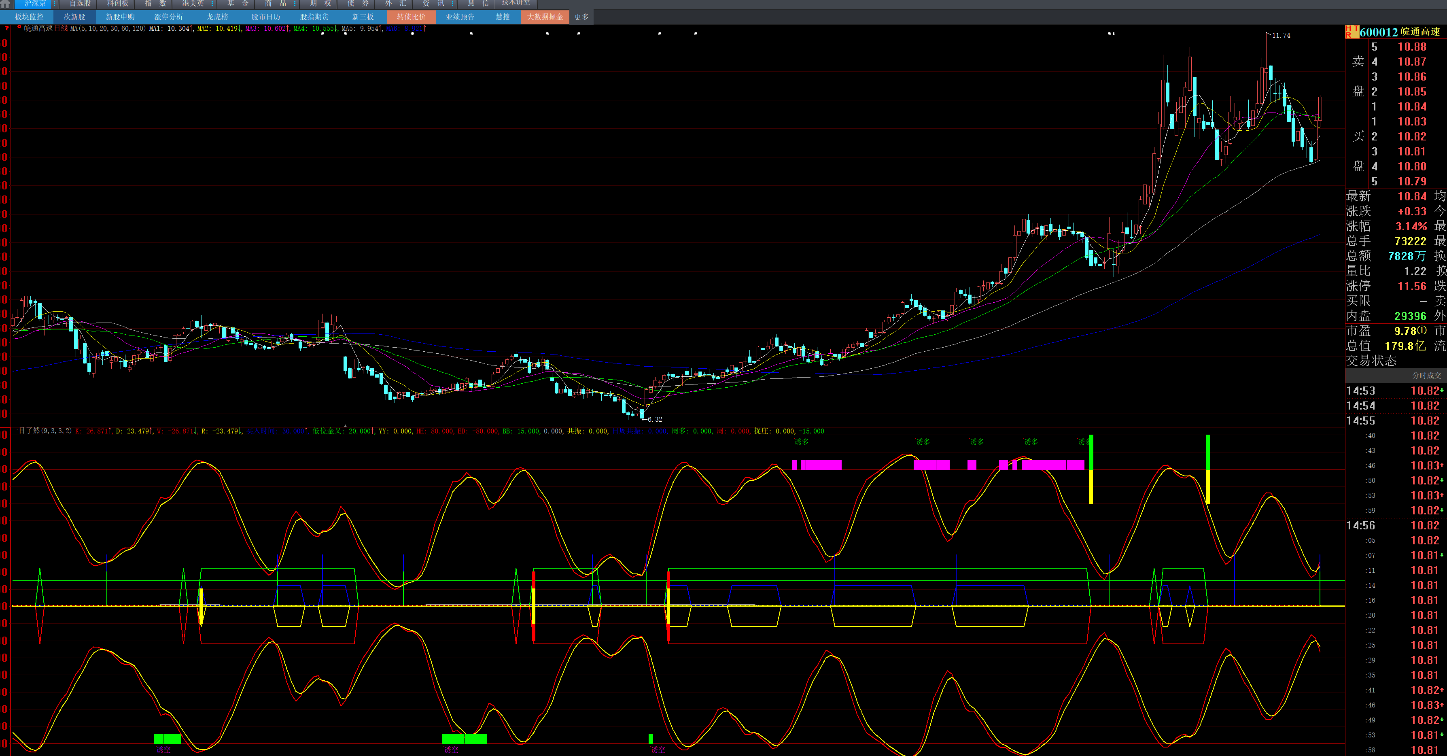1447x756 pixels.
Task: Click the 内盘 value 29396
Action: click(1410, 316)
